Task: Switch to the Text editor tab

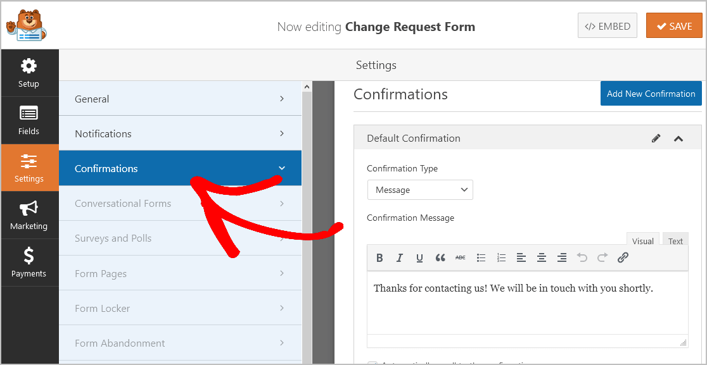Action: 675,241
